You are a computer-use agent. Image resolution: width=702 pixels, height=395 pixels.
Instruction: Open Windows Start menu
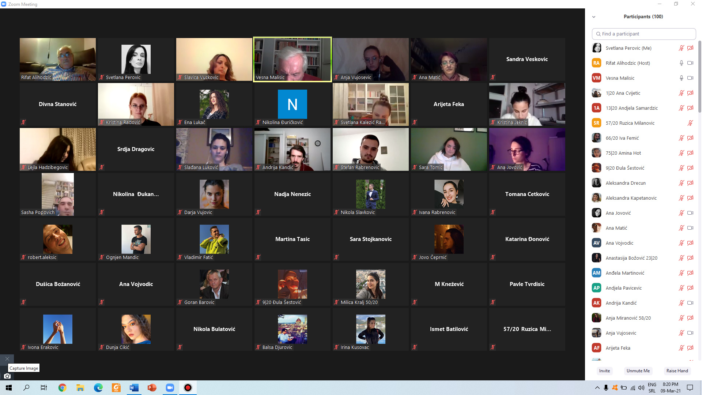click(x=9, y=388)
